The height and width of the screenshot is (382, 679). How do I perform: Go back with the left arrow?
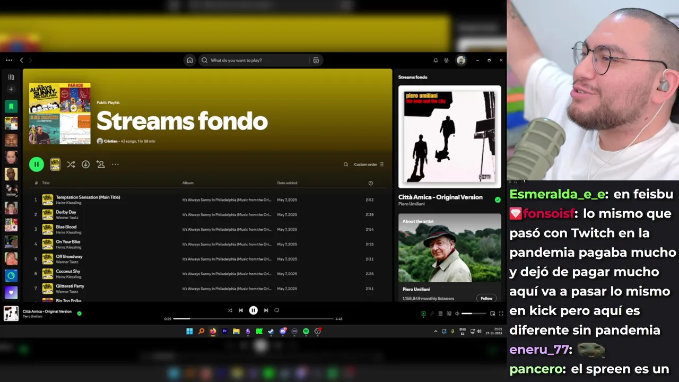coord(21,60)
